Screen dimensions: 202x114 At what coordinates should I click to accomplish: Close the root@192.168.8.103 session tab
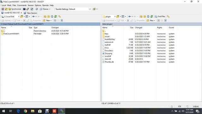(x=21, y=13)
